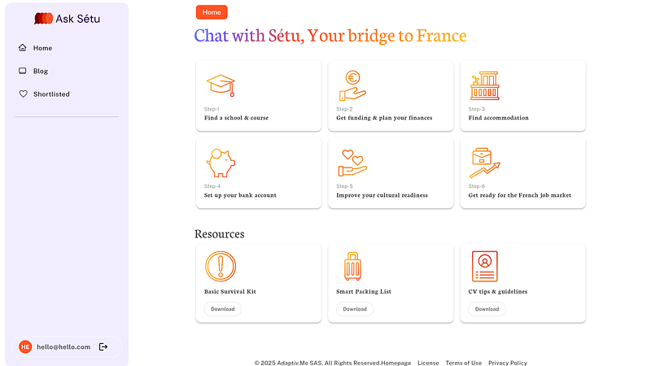
Task: Click the briefcase growth arrow icon
Action: 485,163
